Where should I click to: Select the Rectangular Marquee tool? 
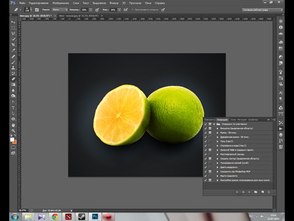coord(13,28)
